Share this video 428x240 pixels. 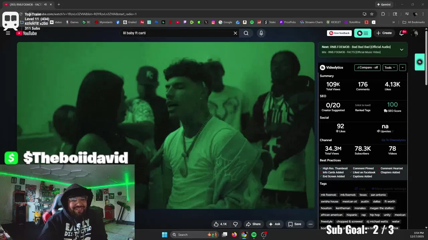253,224
